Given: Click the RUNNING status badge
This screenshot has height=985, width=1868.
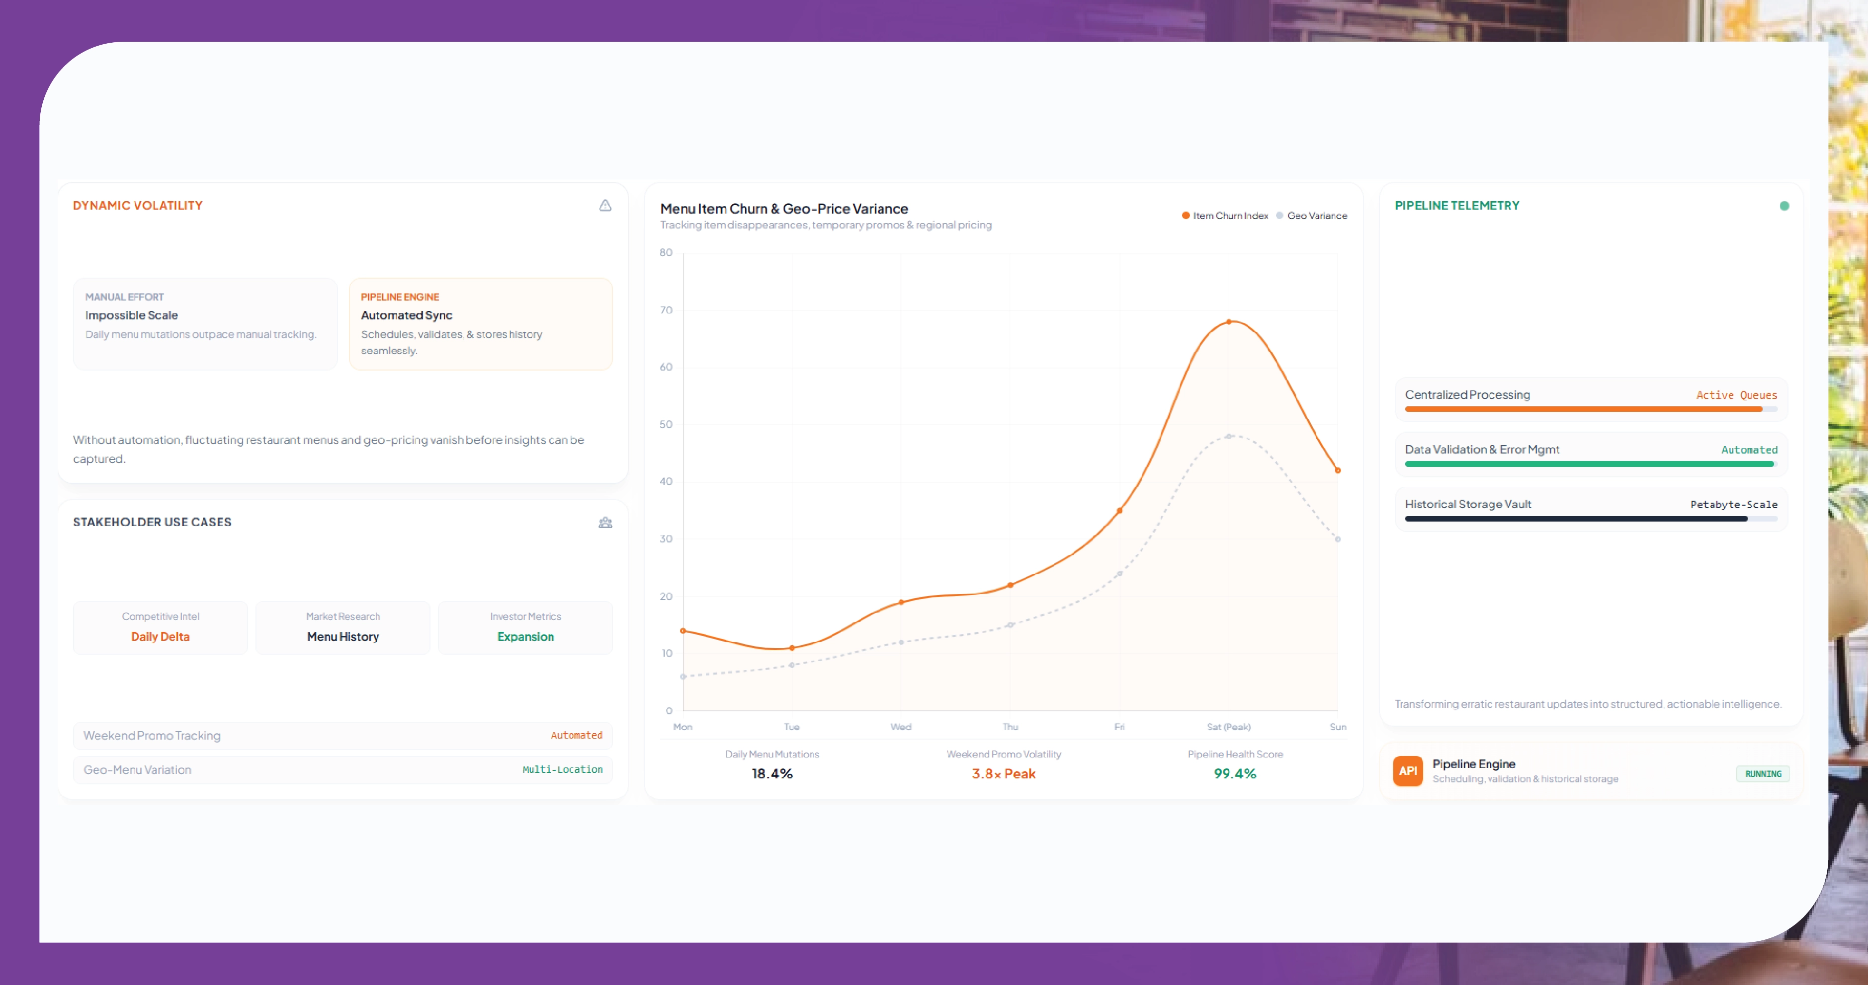Looking at the screenshot, I should 1763,774.
